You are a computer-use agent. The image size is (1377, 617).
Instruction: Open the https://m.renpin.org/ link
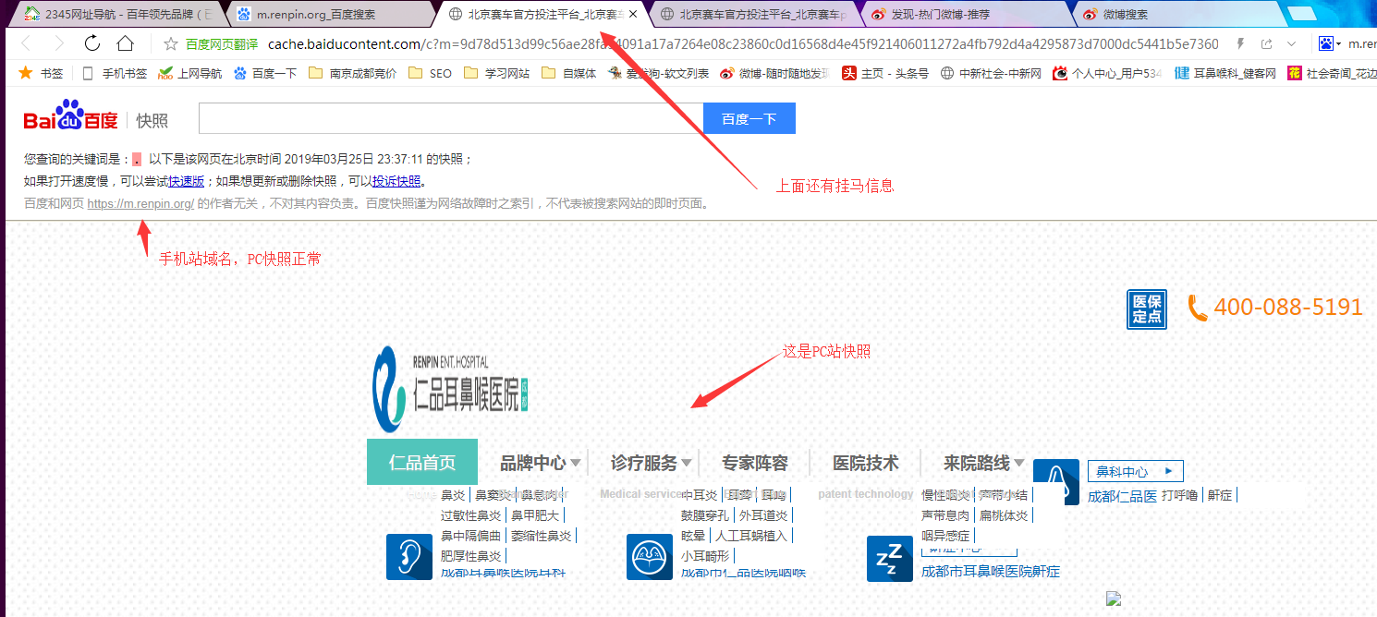pyautogui.click(x=140, y=203)
